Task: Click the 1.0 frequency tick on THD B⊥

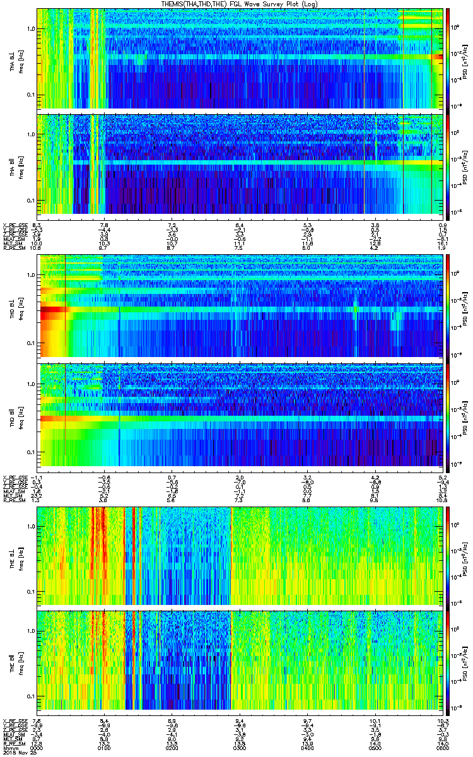Action: click(x=31, y=276)
